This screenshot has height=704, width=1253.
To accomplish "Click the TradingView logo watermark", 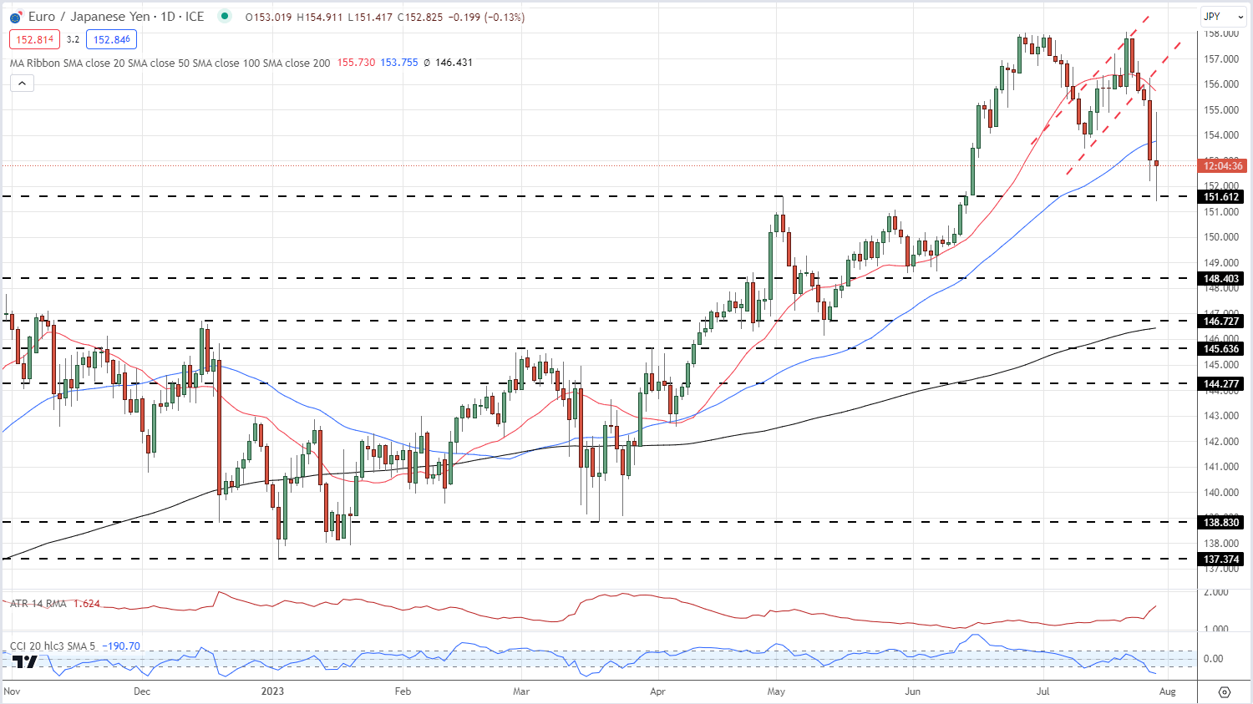I will (26, 662).
